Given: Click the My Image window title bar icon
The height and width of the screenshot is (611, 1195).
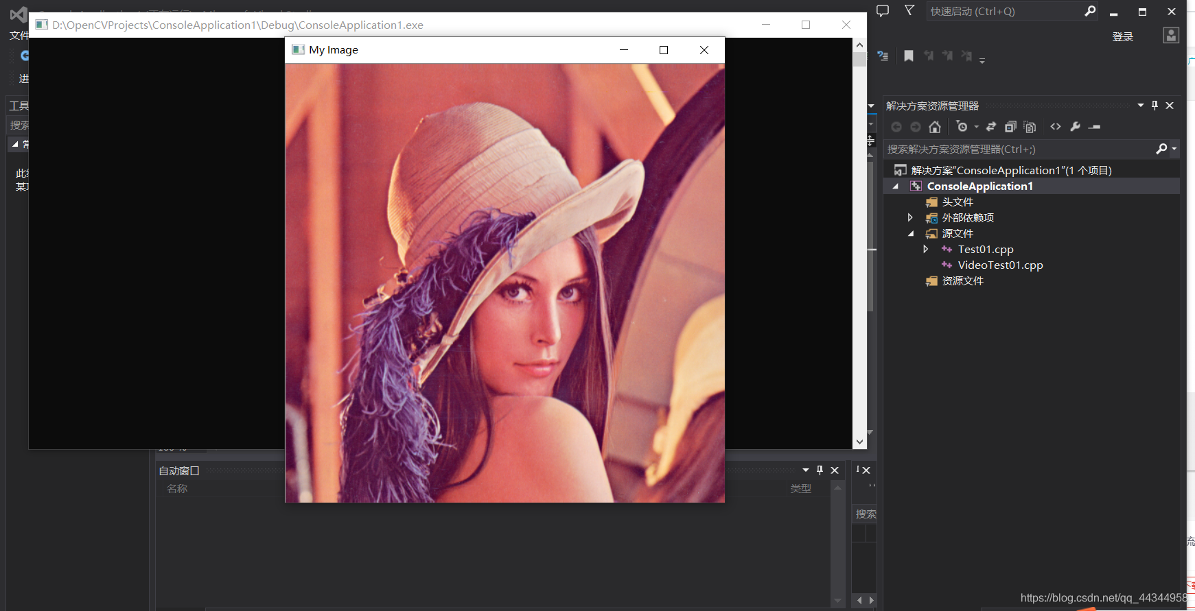Looking at the screenshot, I should (x=298, y=49).
